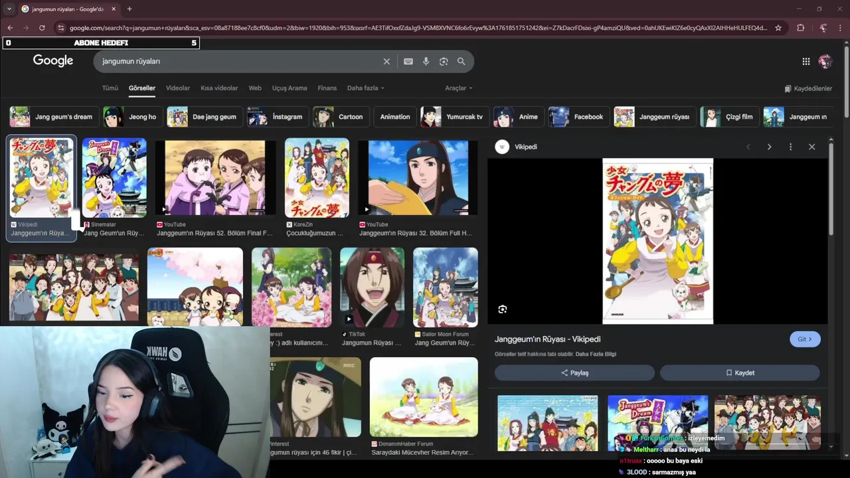Open Chrome's three-dot menu
The width and height of the screenshot is (850, 478).
(840, 28)
